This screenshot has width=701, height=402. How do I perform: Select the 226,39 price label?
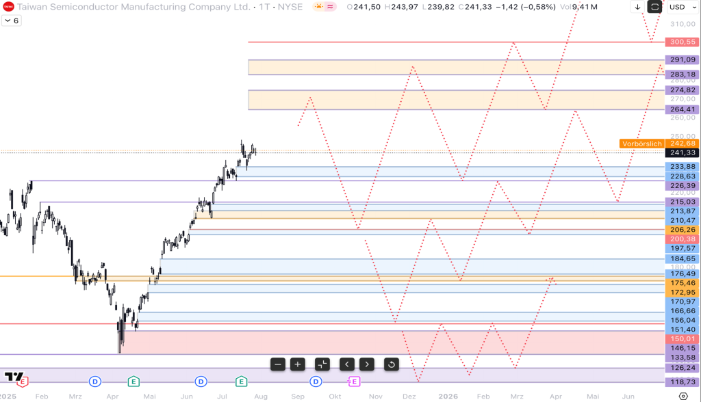coord(683,185)
